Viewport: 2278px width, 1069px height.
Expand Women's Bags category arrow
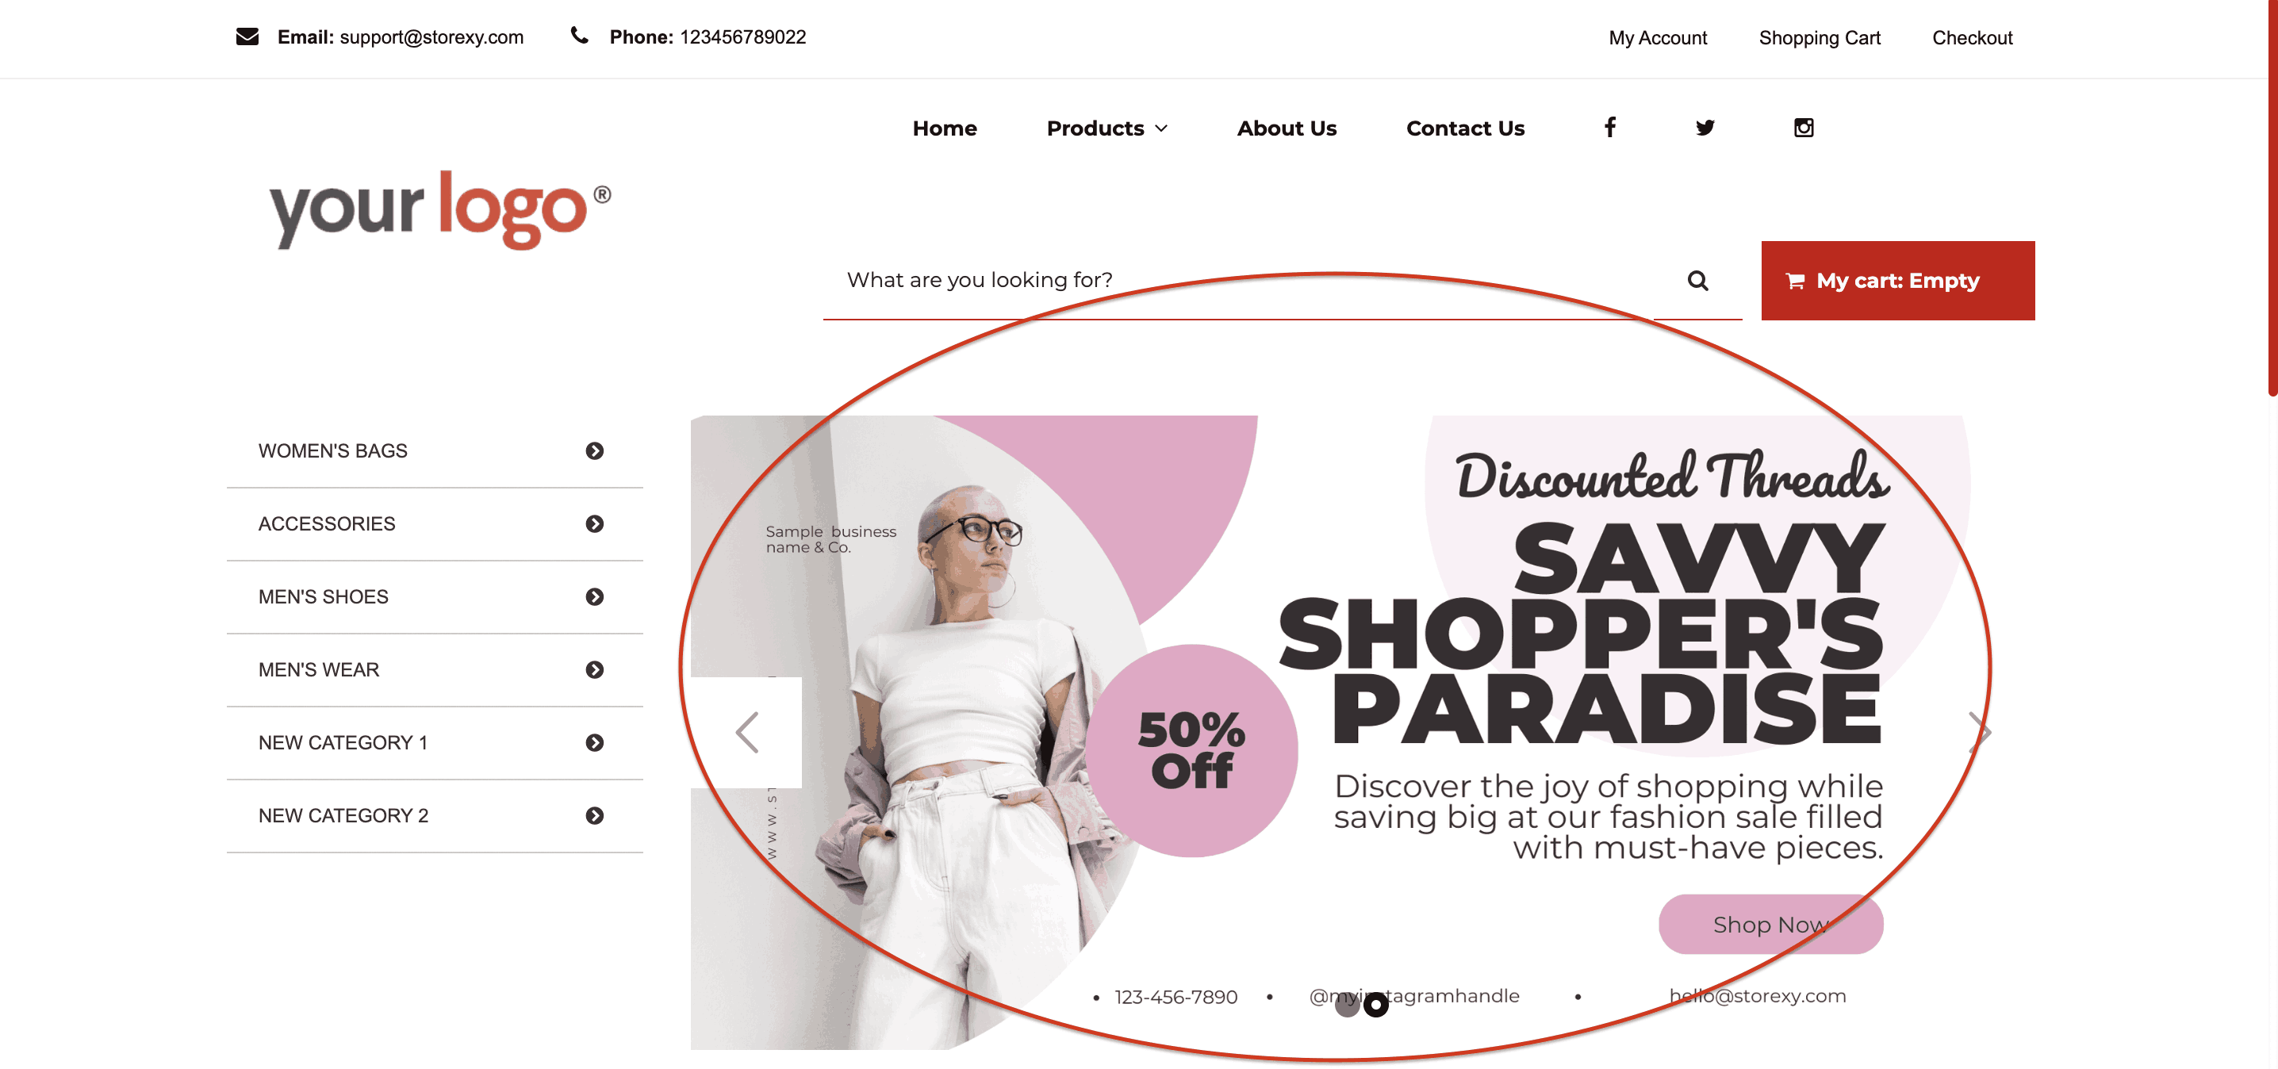coord(594,451)
